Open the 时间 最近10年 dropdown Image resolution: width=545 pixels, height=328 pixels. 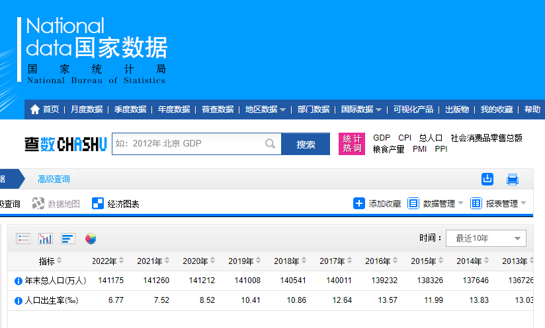[x=486, y=238]
